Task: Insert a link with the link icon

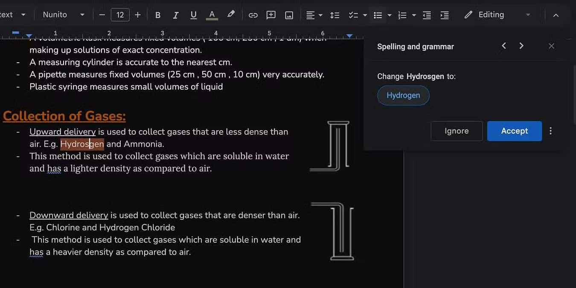Action: coord(253,15)
